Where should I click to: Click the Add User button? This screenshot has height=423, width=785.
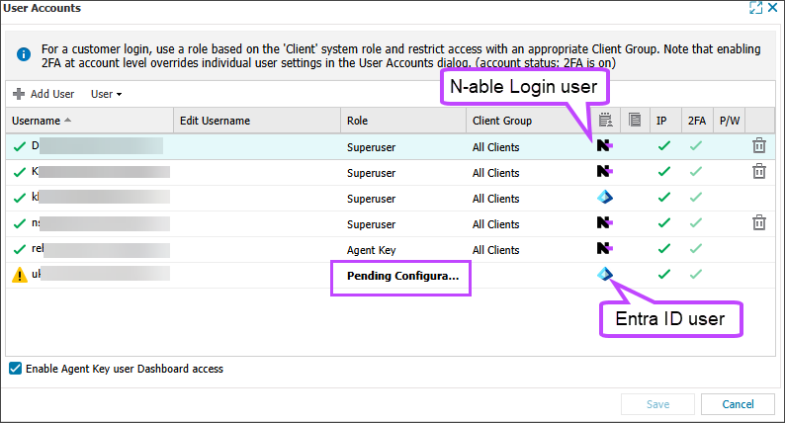(44, 94)
